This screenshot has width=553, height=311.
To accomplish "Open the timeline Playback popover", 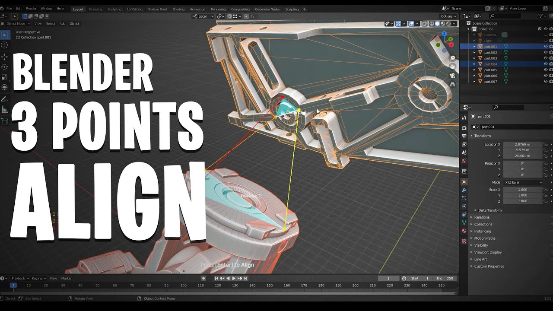I will (19, 279).
